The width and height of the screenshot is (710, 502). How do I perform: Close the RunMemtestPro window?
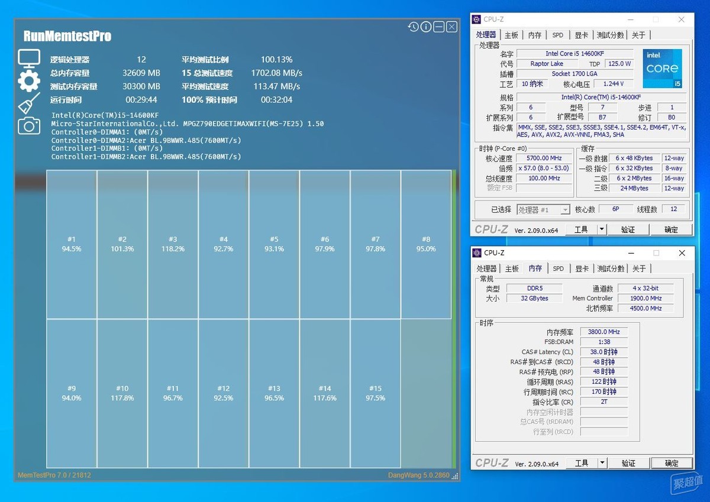point(451,27)
